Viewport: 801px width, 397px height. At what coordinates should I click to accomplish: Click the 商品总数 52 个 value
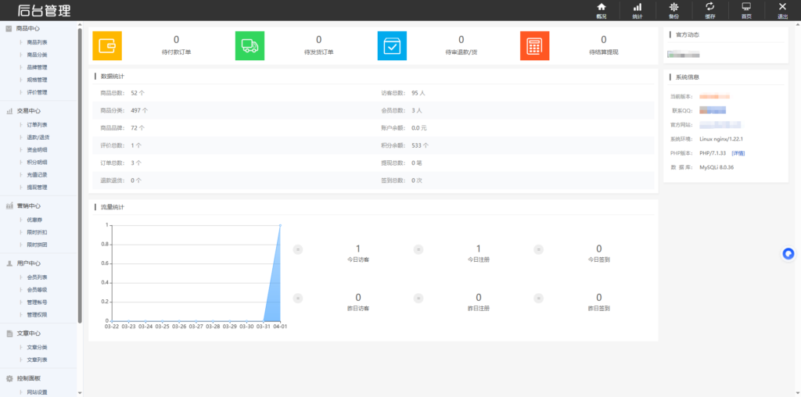click(138, 93)
